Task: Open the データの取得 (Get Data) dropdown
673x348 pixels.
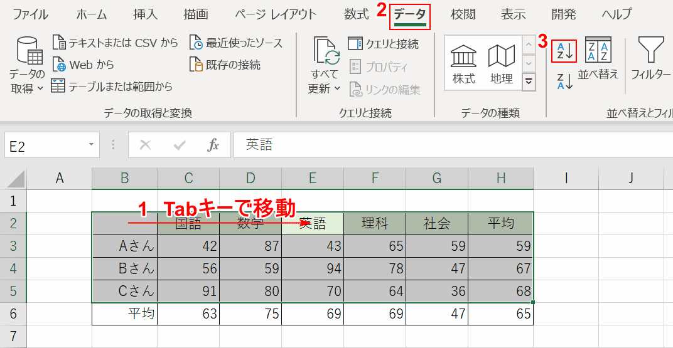Action: pyautogui.click(x=26, y=65)
